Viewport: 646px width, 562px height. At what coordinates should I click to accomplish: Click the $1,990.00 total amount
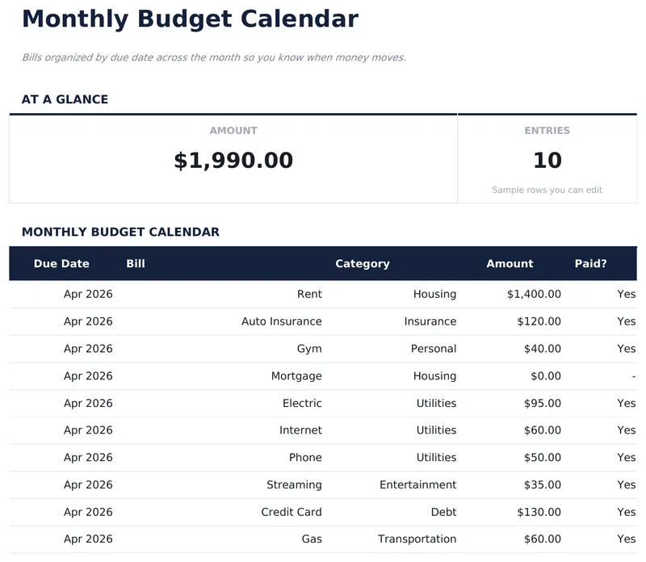pos(233,160)
